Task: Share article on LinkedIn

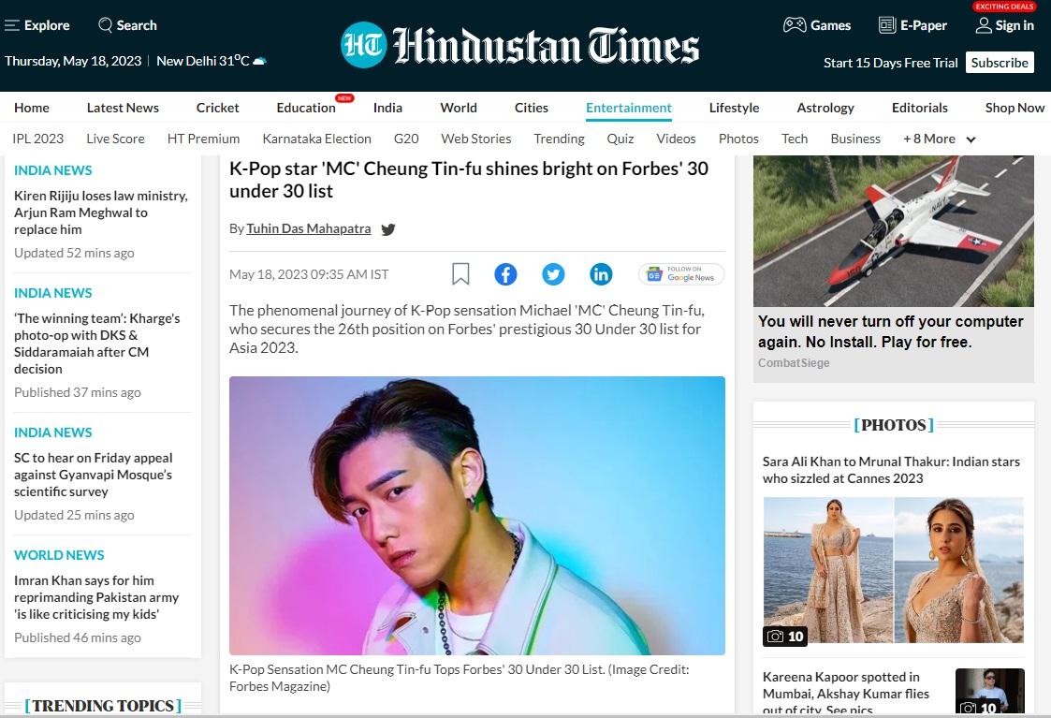Action: [x=601, y=274]
